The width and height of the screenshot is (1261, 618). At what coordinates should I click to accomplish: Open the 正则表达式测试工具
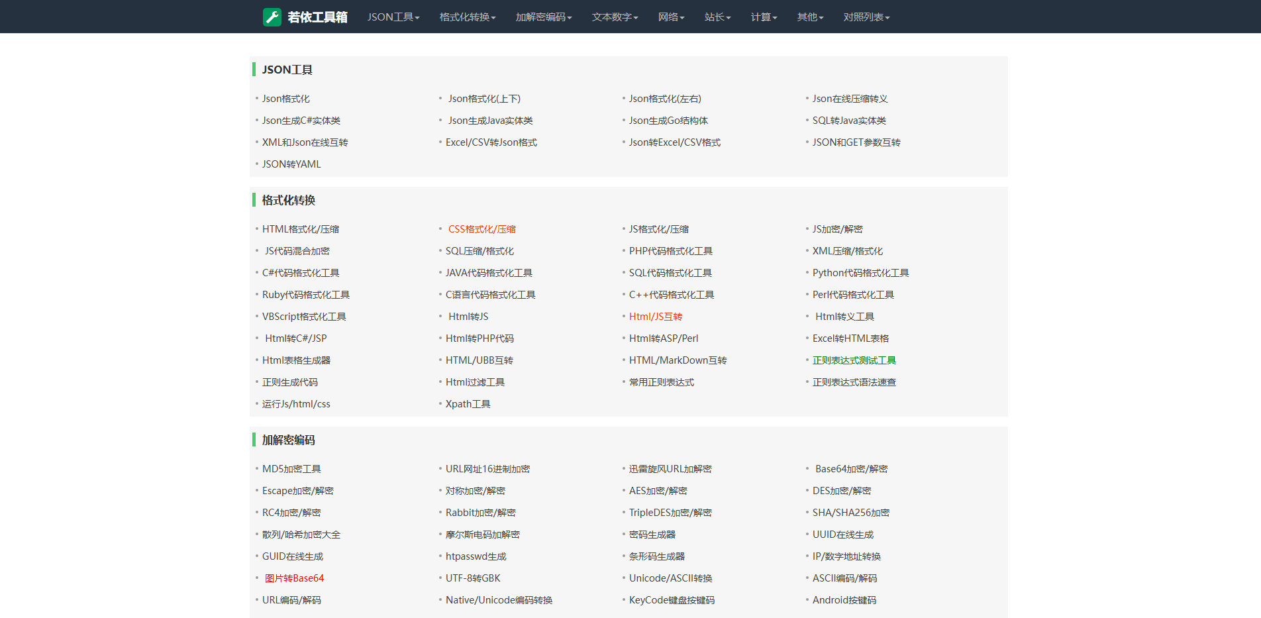[854, 360]
